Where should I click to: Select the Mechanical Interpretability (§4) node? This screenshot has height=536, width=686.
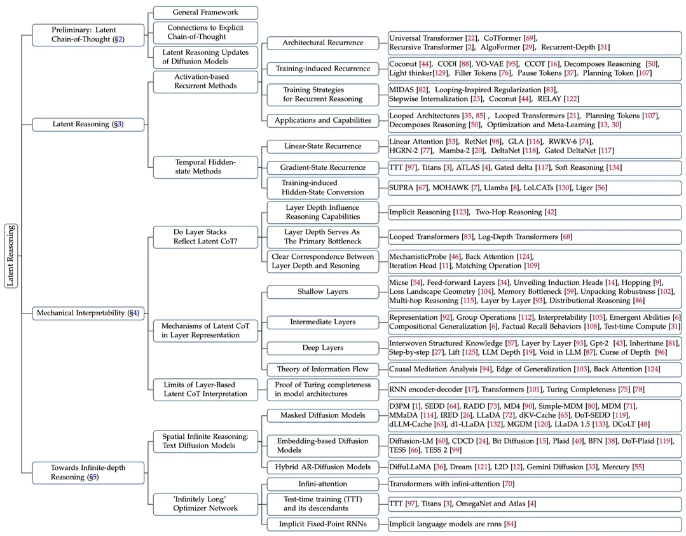(x=88, y=313)
